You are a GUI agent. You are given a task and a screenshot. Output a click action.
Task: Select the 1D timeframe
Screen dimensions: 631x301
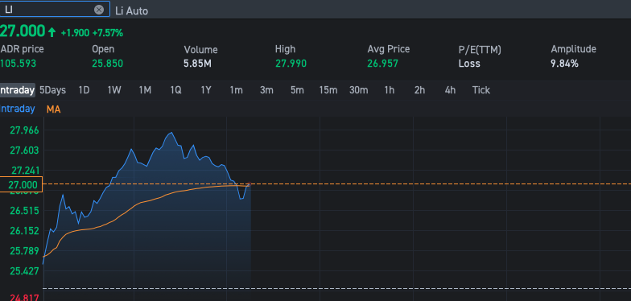(x=84, y=90)
